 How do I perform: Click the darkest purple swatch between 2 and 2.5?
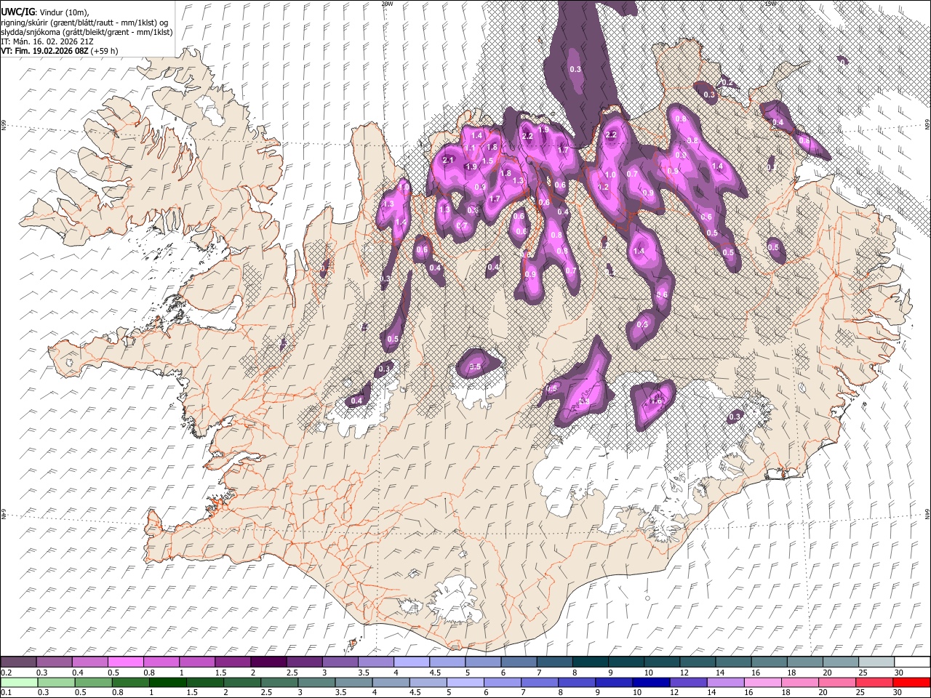coord(268,662)
